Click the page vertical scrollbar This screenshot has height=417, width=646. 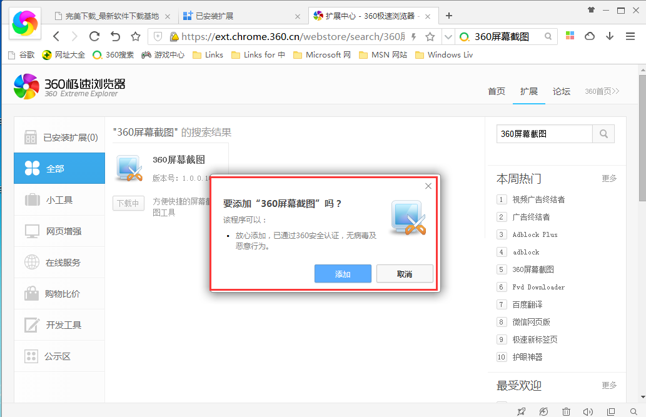coord(642,138)
